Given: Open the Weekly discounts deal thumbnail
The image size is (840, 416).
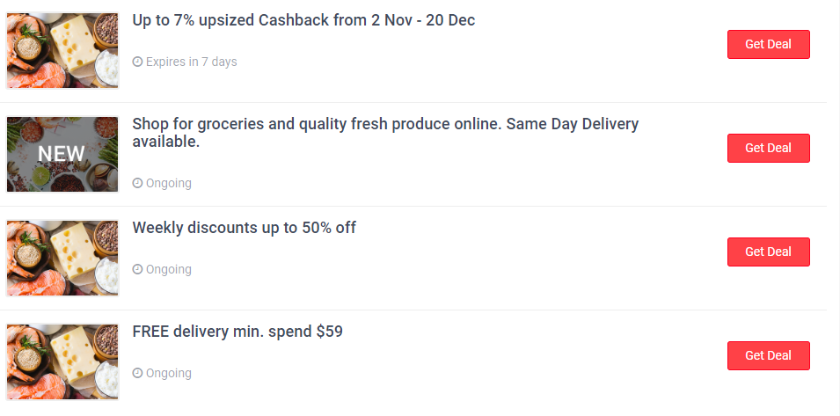Looking at the screenshot, I should 62,258.
